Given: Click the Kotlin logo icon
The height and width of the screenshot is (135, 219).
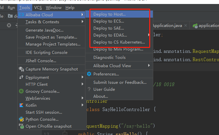Looking at the screenshot, I should click(x=21, y=105).
